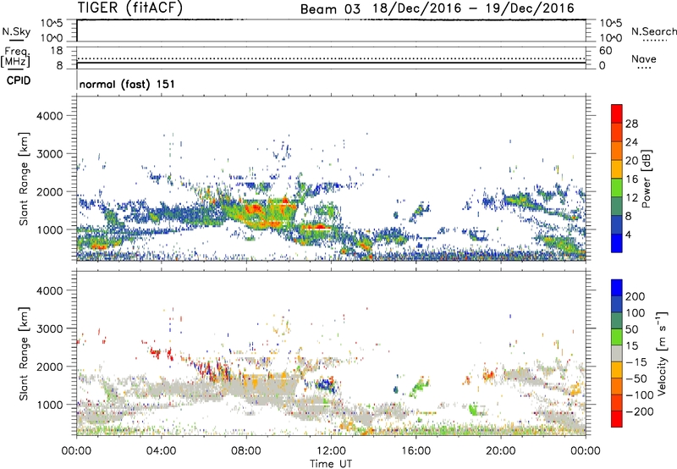Screen dimensions: 677x469
Task: Click the 'Freq. [MHz]' axis label
Action: 15,57
